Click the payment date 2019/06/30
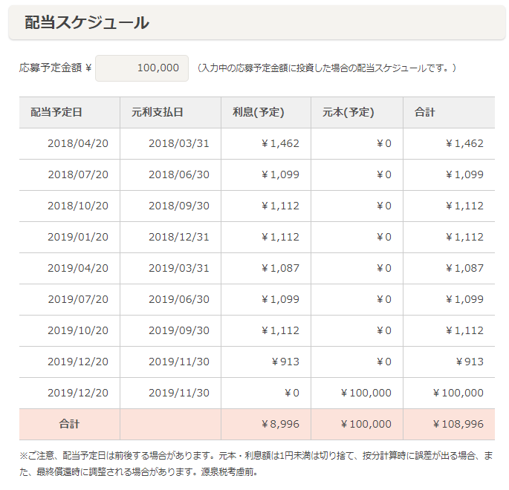Screen dimensions: 509x490 pyautogui.click(x=179, y=299)
